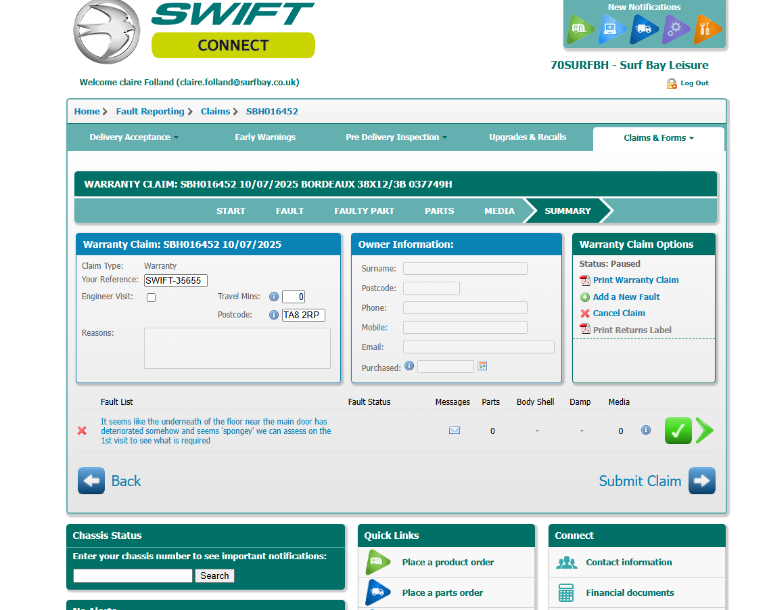The height and width of the screenshot is (610, 767).
Task: Expand Pre Delivery Inspection dropdown menu
Action: point(396,137)
